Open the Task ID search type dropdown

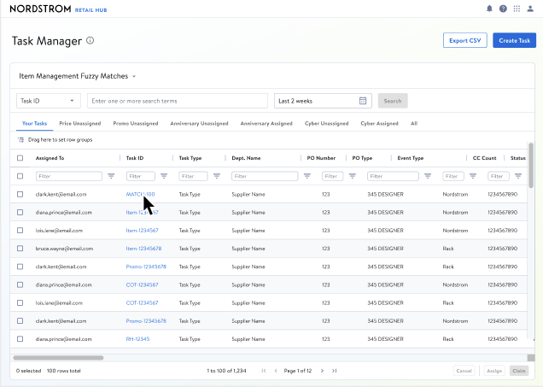coord(49,101)
